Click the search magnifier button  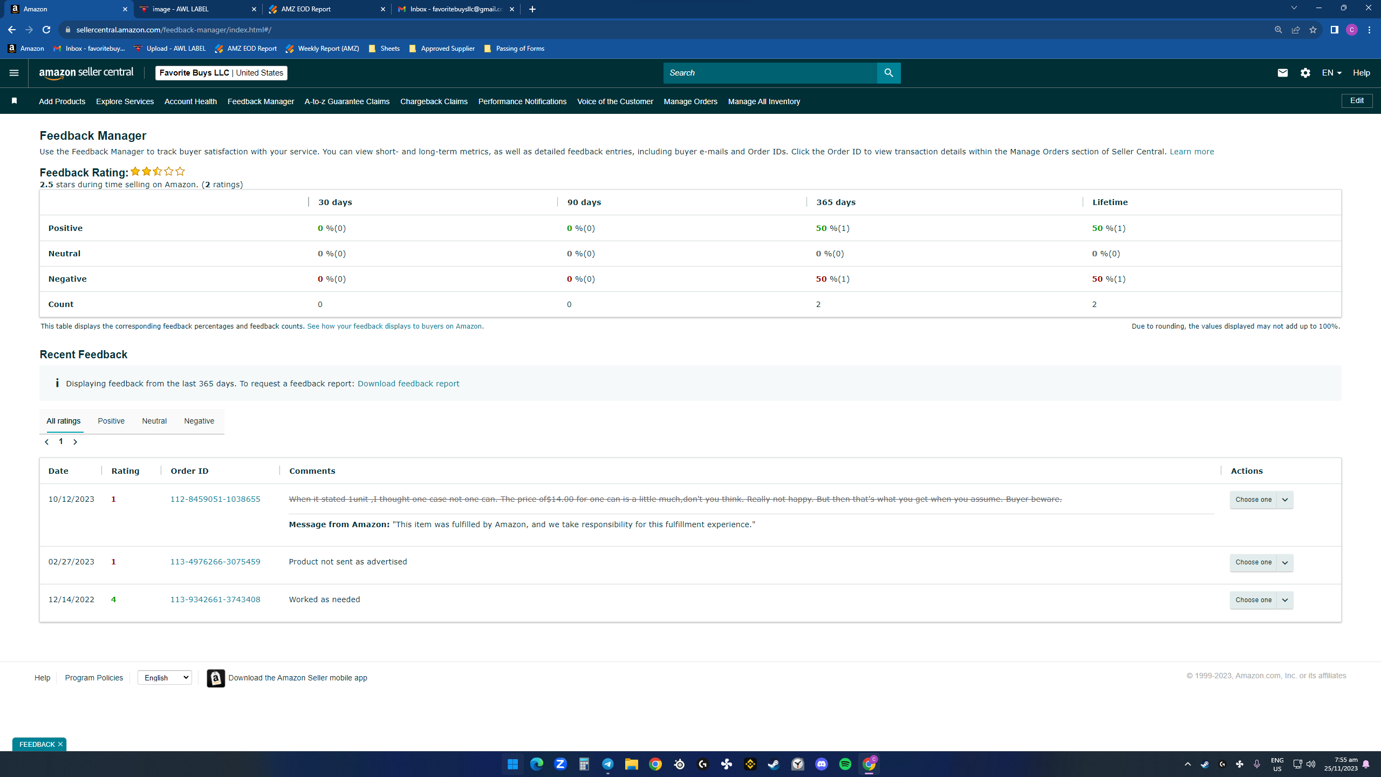(888, 73)
